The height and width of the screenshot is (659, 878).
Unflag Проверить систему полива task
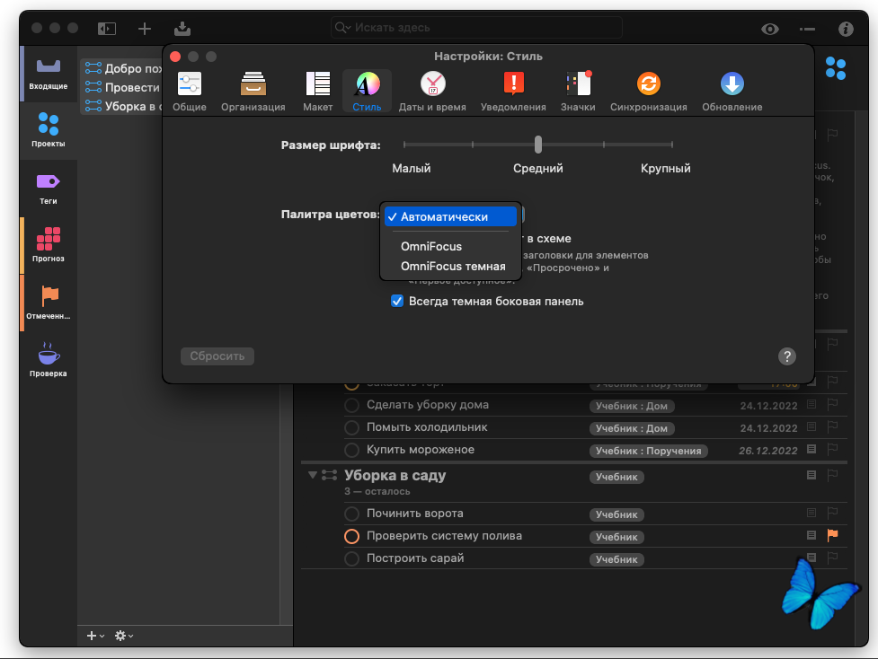[833, 535]
